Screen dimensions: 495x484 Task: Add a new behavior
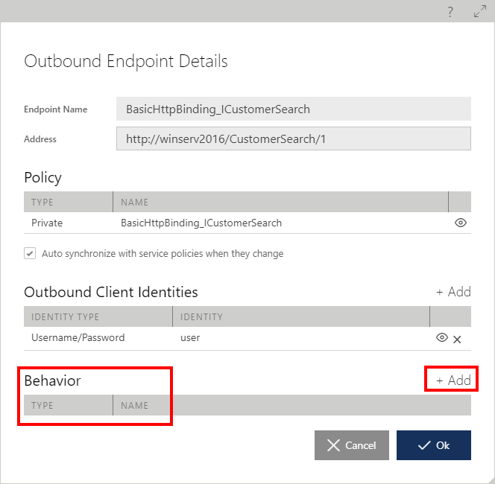pos(453,380)
